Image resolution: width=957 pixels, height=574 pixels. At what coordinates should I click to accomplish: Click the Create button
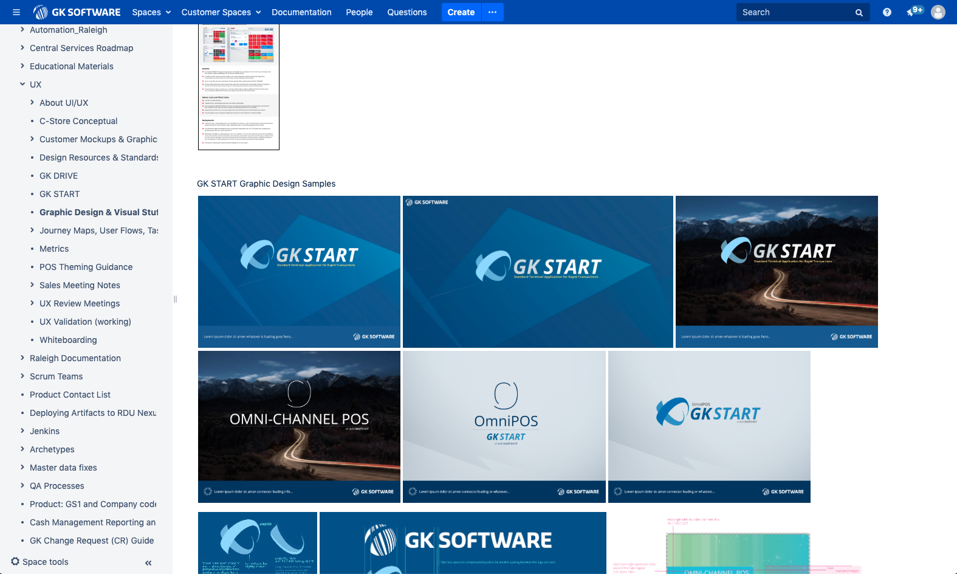pos(461,12)
